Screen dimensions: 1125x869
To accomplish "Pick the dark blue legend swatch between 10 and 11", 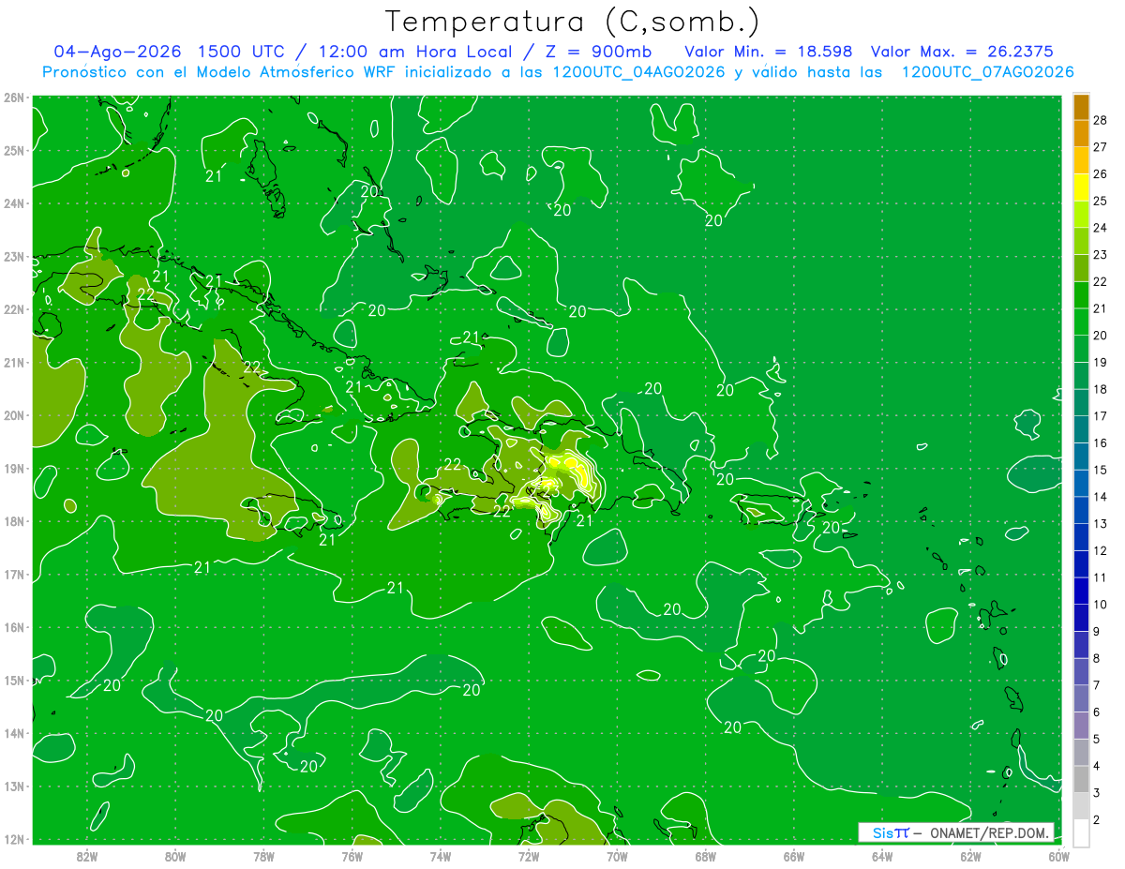I will click(x=1081, y=591).
